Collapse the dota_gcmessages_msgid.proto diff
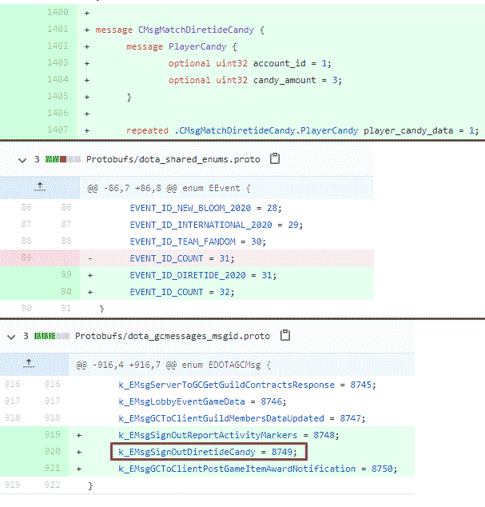This screenshot has height=507, width=485. [x=11, y=337]
